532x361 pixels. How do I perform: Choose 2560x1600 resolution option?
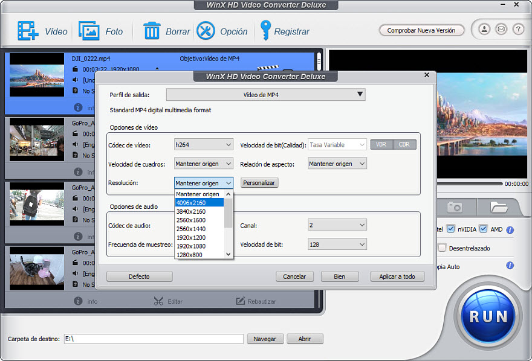(199, 220)
